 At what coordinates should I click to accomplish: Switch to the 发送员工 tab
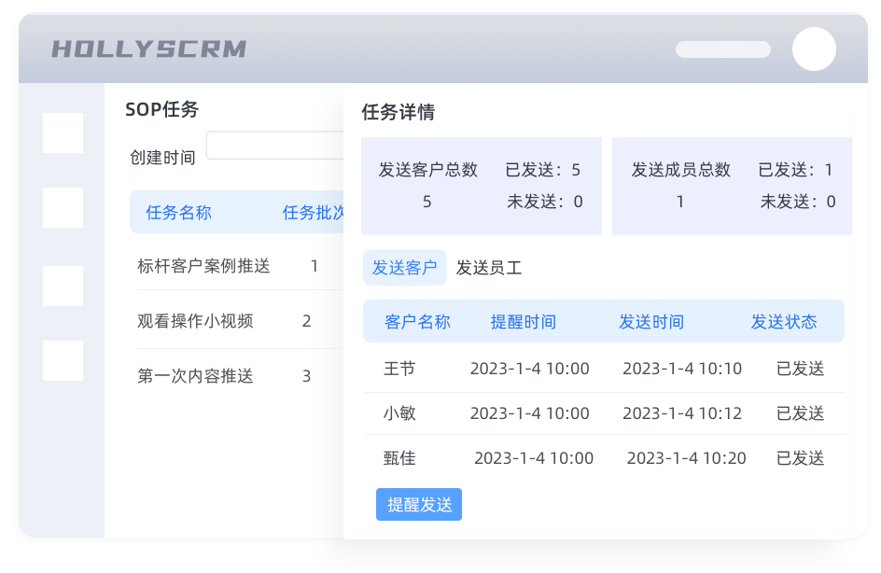coord(488,268)
